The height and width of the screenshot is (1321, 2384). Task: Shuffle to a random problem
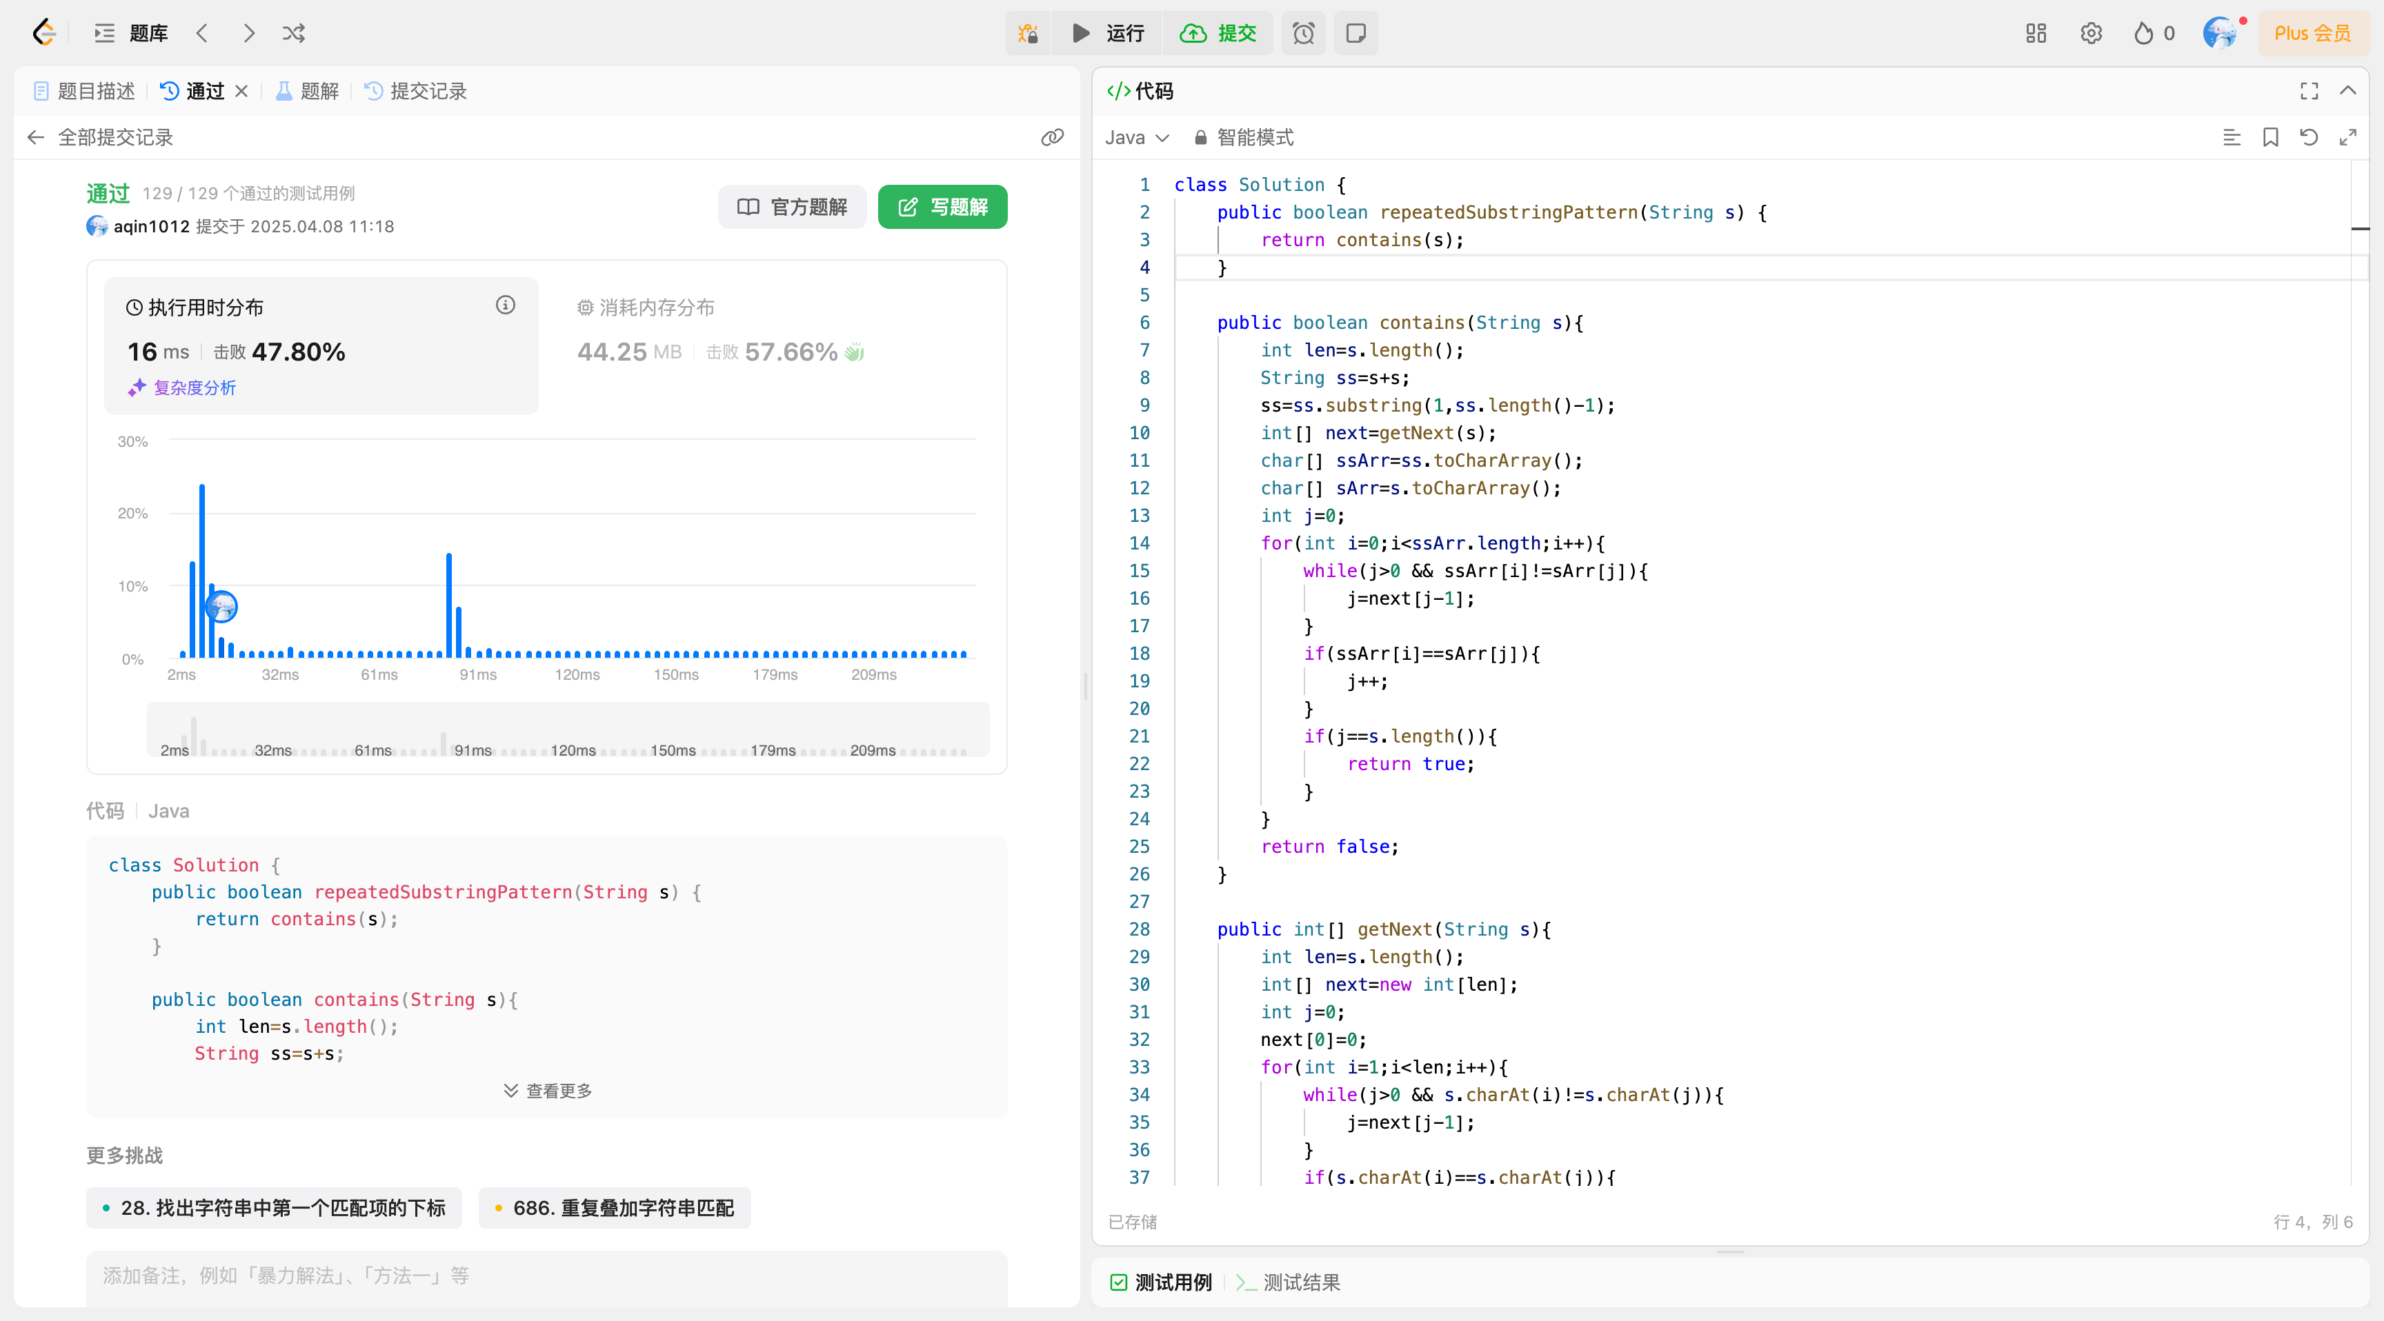(x=293, y=33)
